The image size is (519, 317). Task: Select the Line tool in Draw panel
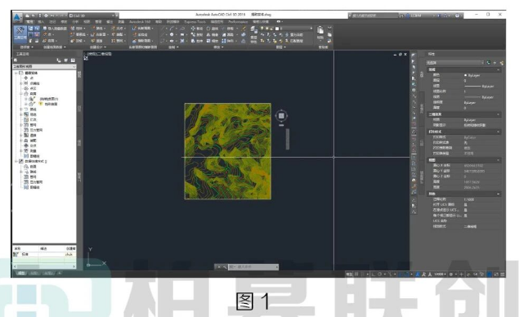[x=163, y=29]
